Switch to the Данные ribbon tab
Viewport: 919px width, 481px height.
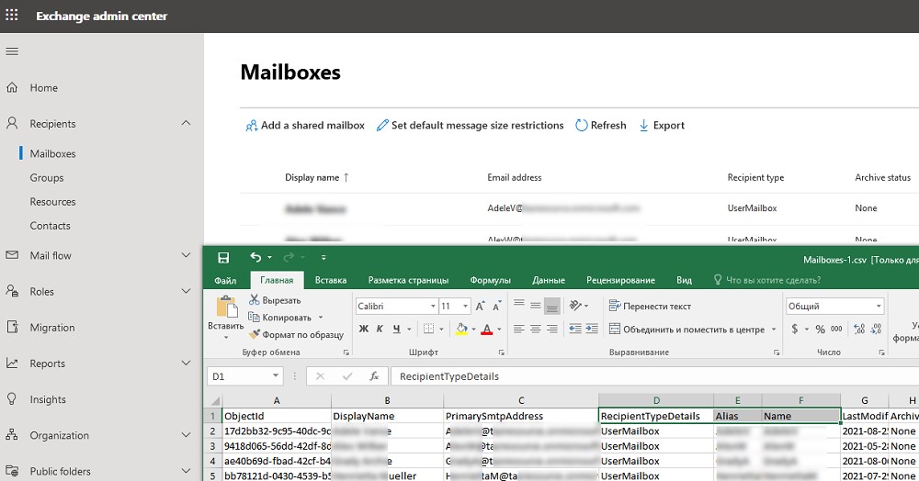point(549,280)
